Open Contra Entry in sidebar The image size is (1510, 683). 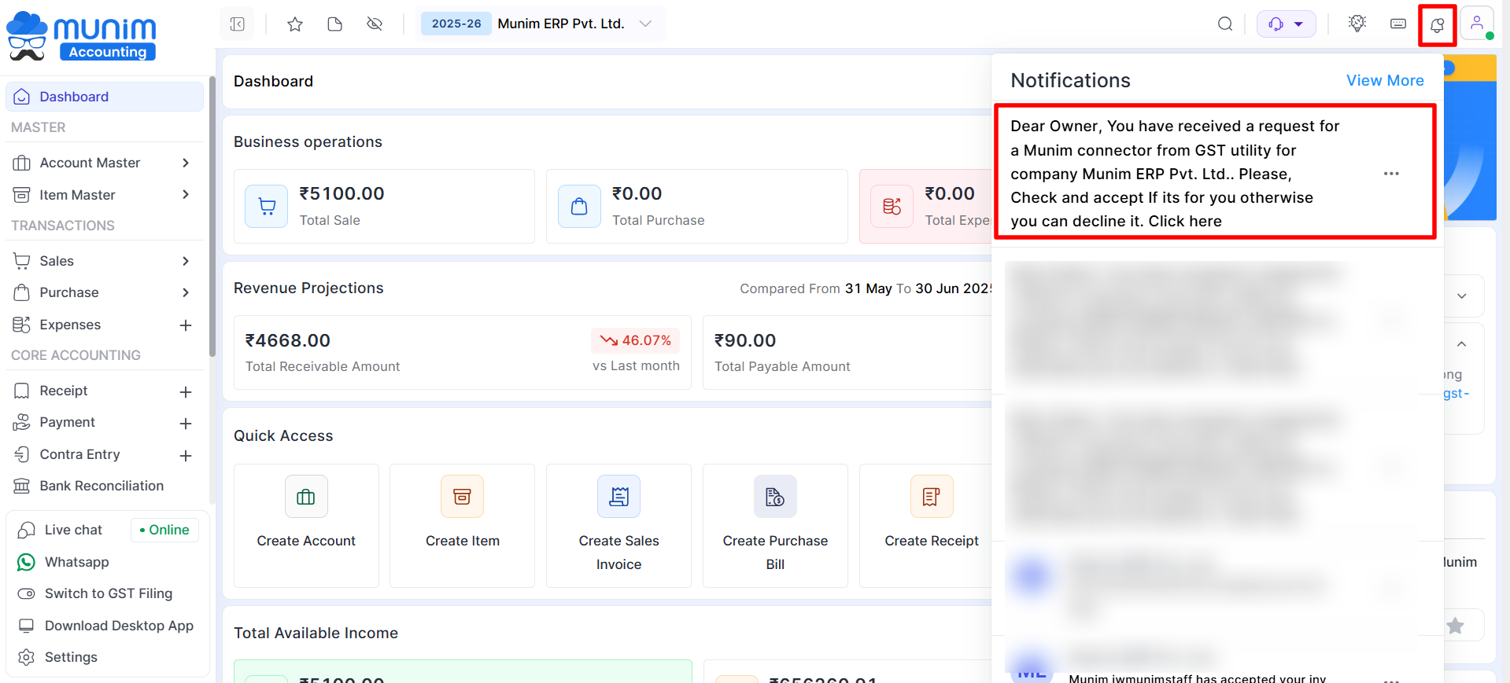tap(79, 454)
